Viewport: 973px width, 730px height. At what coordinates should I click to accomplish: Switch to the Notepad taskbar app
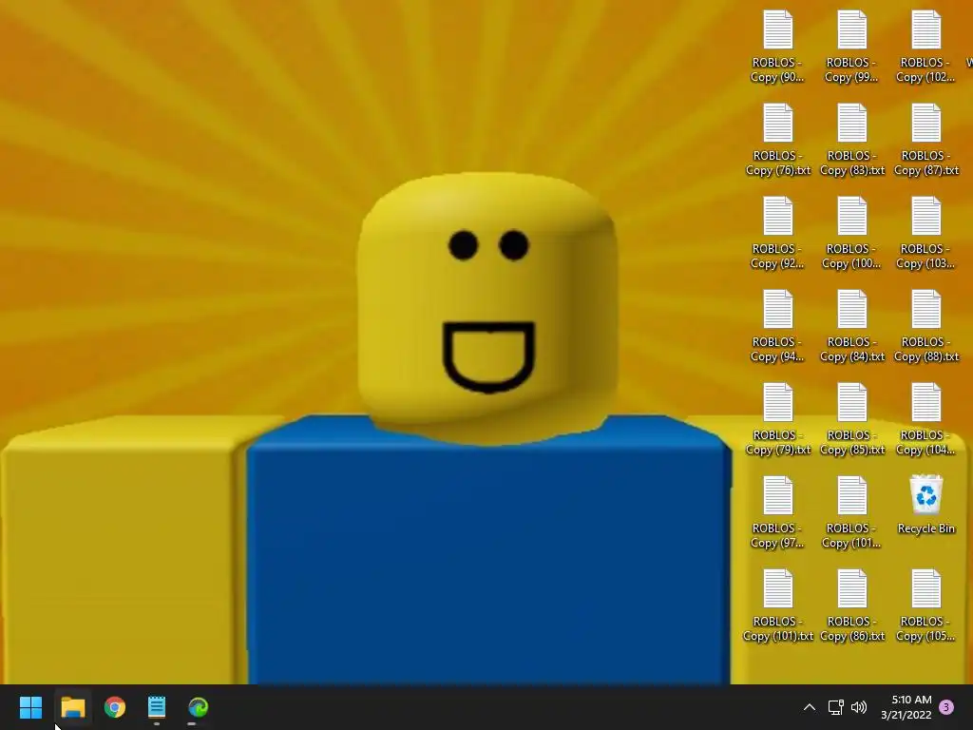pyautogui.click(x=157, y=707)
